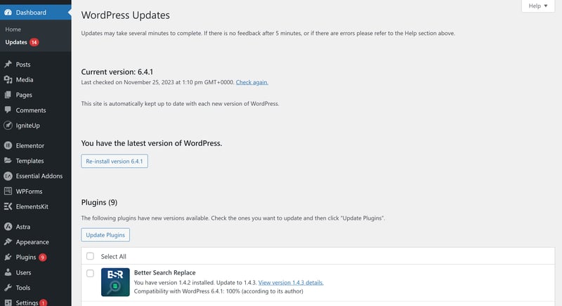Click the Elementor icon in sidebar

[8, 146]
